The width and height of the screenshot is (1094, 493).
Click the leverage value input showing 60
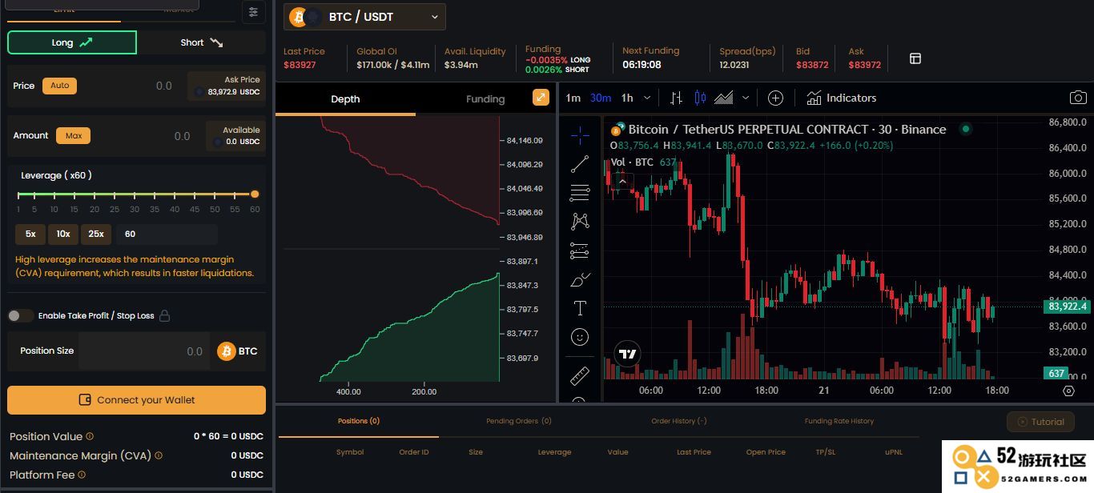click(167, 234)
